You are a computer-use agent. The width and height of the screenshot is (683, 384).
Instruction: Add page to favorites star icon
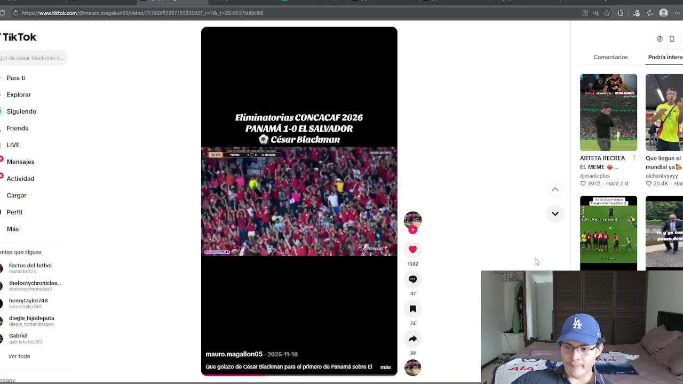[607, 13]
